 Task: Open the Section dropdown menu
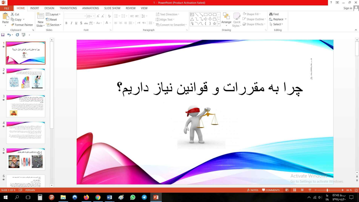pyautogui.click(x=54, y=25)
